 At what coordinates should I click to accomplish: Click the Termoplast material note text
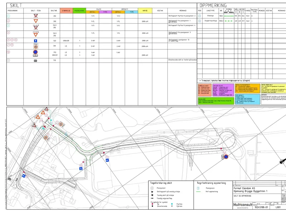pyautogui.click(x=226, y=81)
